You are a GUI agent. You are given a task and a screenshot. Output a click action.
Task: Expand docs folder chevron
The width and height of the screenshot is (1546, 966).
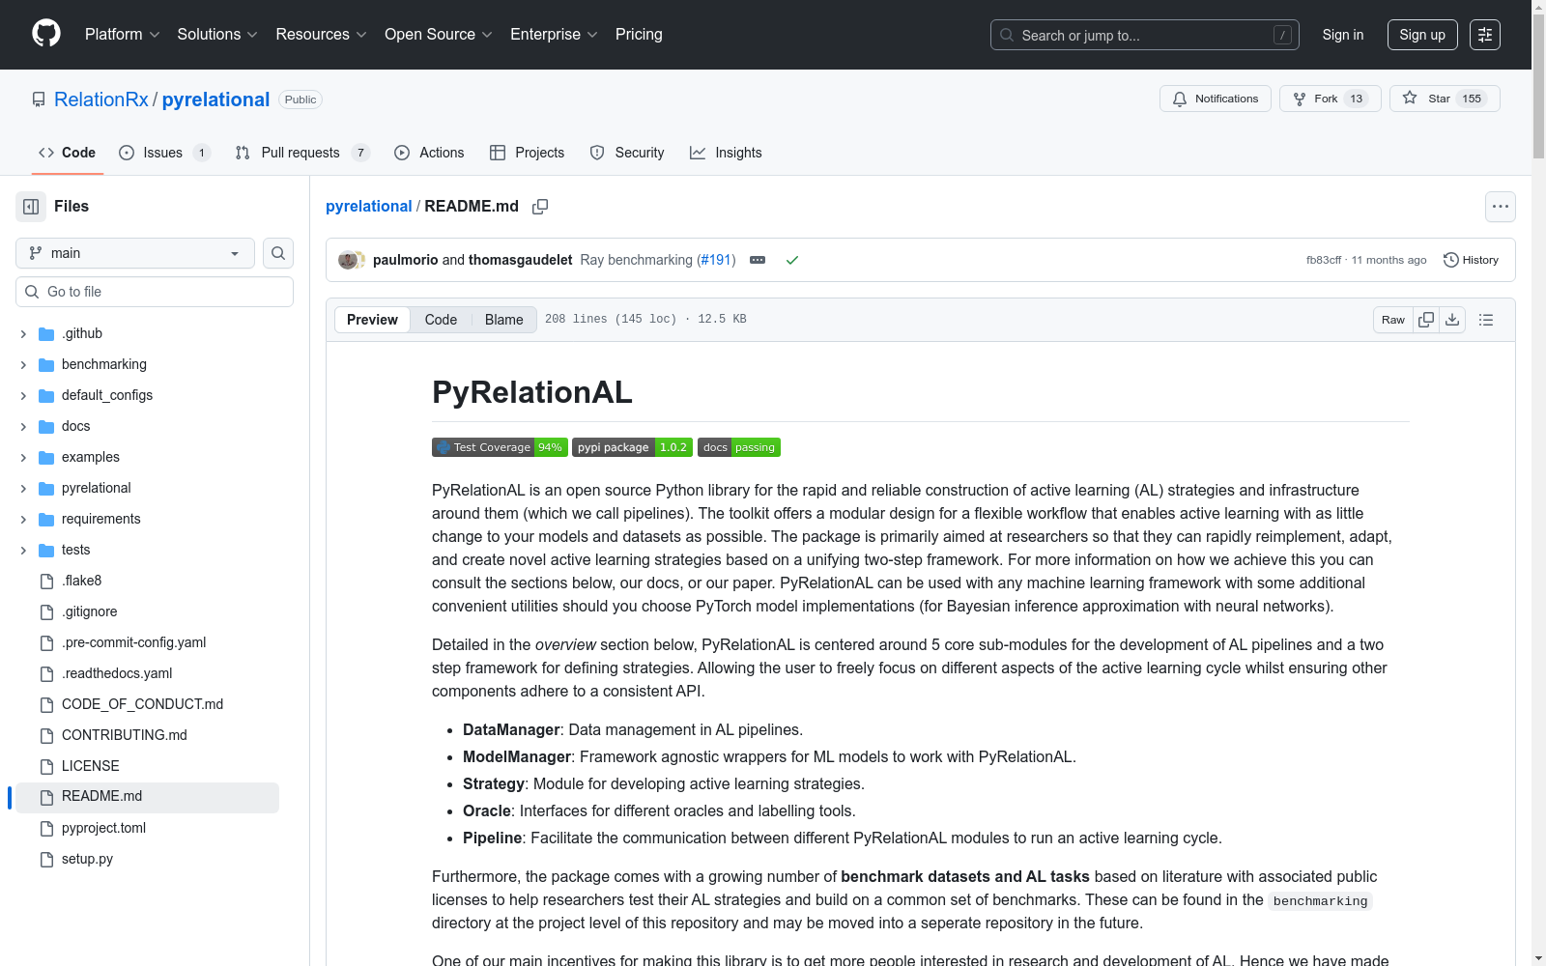point(23,427)
